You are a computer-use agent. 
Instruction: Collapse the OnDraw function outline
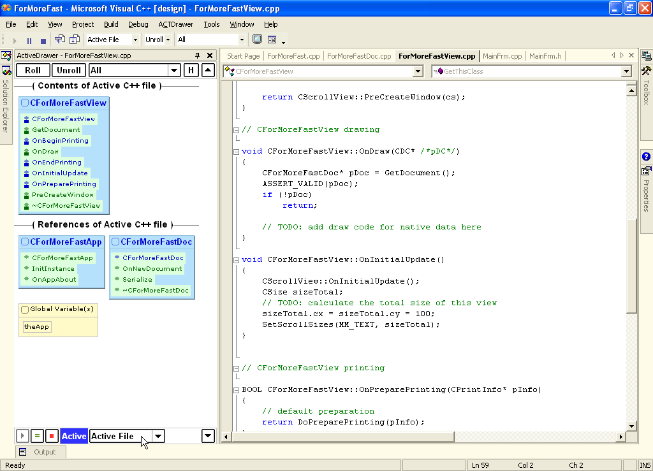(x=236, y=152)
